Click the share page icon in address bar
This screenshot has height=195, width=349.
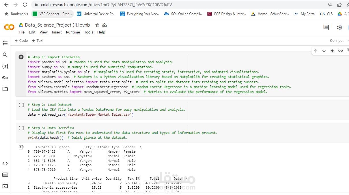pos(339,5)
